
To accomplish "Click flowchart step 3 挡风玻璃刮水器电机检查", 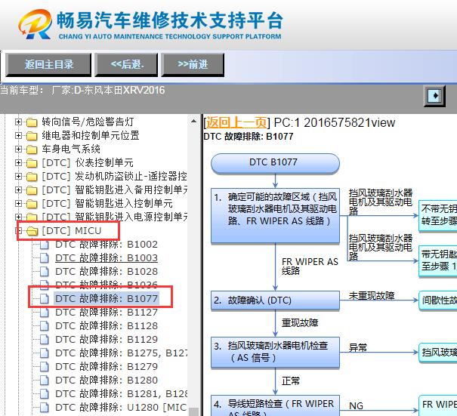I will [x=275, y=352].
